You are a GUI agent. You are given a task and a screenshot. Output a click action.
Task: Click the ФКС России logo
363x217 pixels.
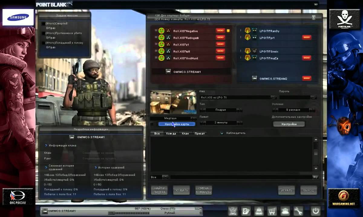click(x=18, y=197)
